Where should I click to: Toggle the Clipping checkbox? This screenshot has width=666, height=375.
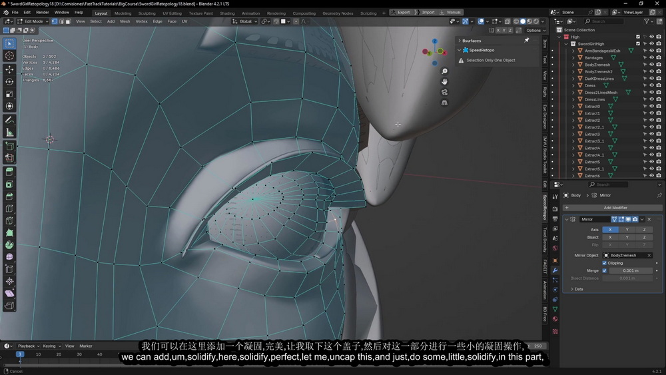[605, 263]
